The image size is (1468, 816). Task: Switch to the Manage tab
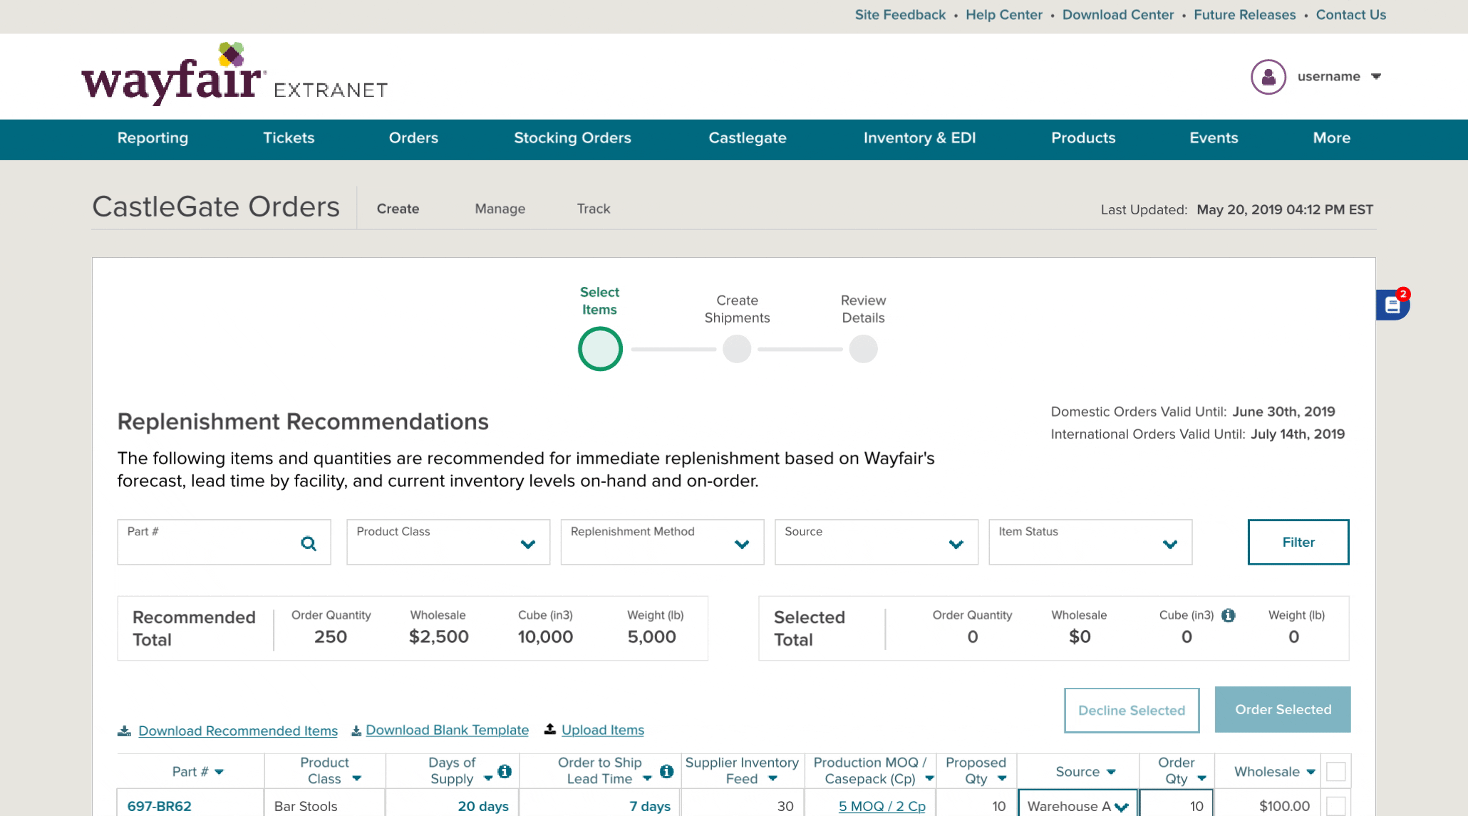pos(500,209)
